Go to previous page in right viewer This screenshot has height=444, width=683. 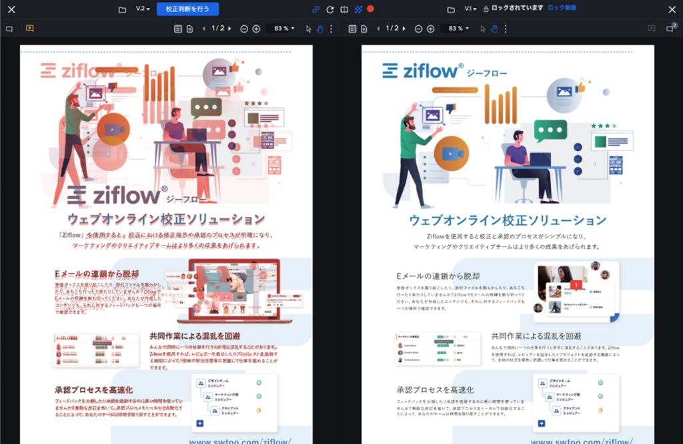[378, 29]
